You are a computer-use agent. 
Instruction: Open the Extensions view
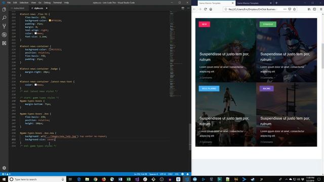point(4,43)
